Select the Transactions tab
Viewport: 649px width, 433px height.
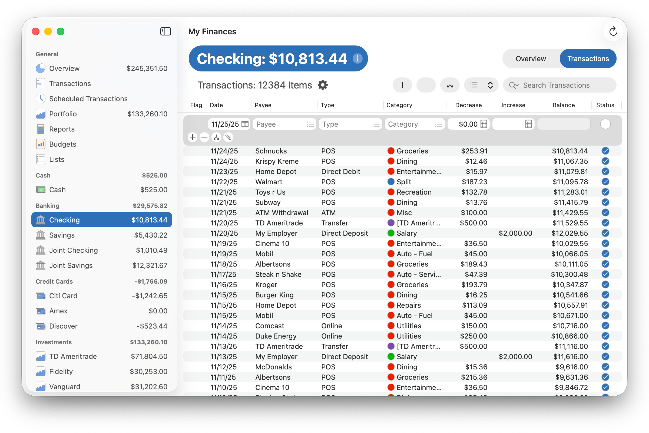click(588, 59)
